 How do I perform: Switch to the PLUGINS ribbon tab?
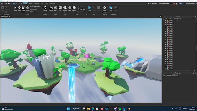coord(53,4)
